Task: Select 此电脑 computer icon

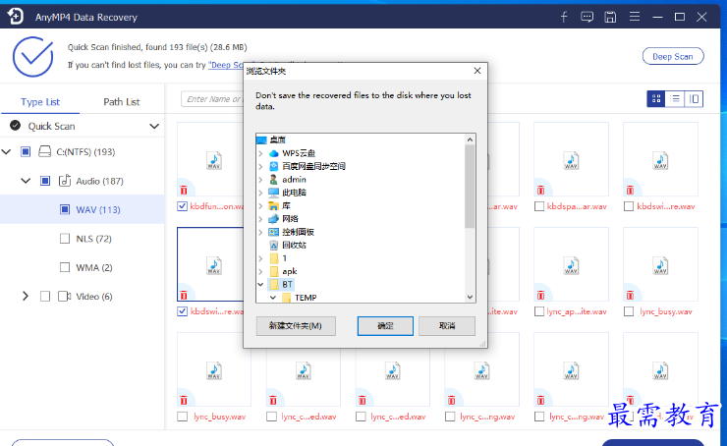Action: (x=273, y=193)
